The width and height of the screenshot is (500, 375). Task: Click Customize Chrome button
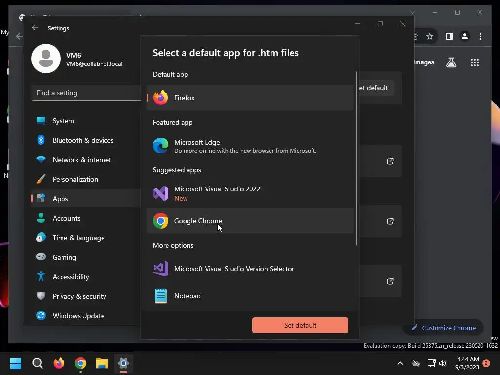(443, 328)
